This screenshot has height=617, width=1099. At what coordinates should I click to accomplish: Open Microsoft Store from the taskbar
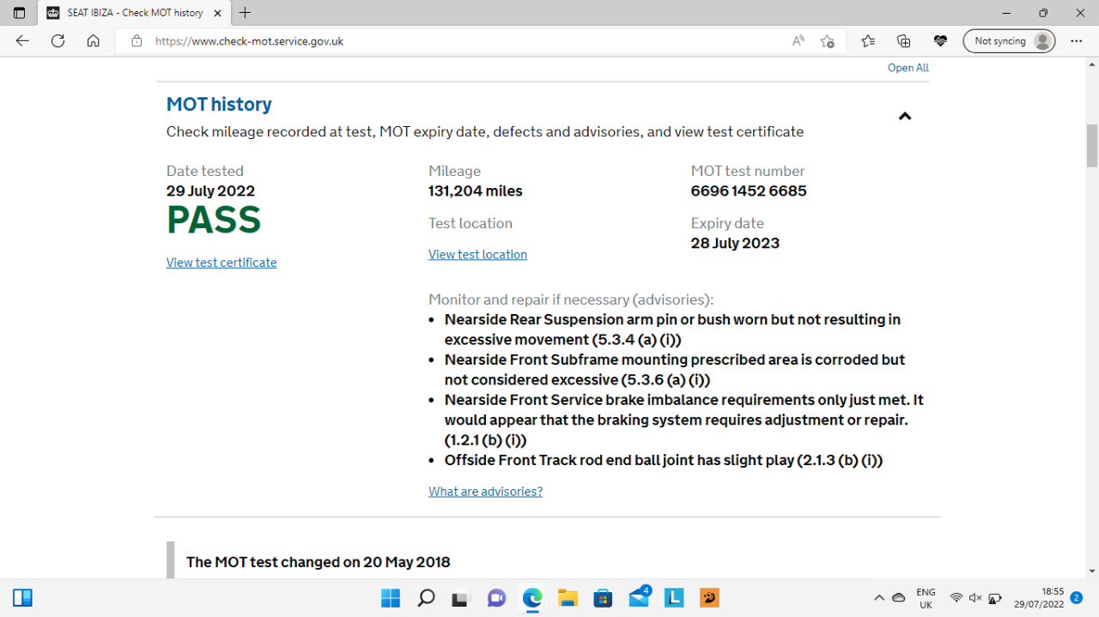(x=603, y=598)
